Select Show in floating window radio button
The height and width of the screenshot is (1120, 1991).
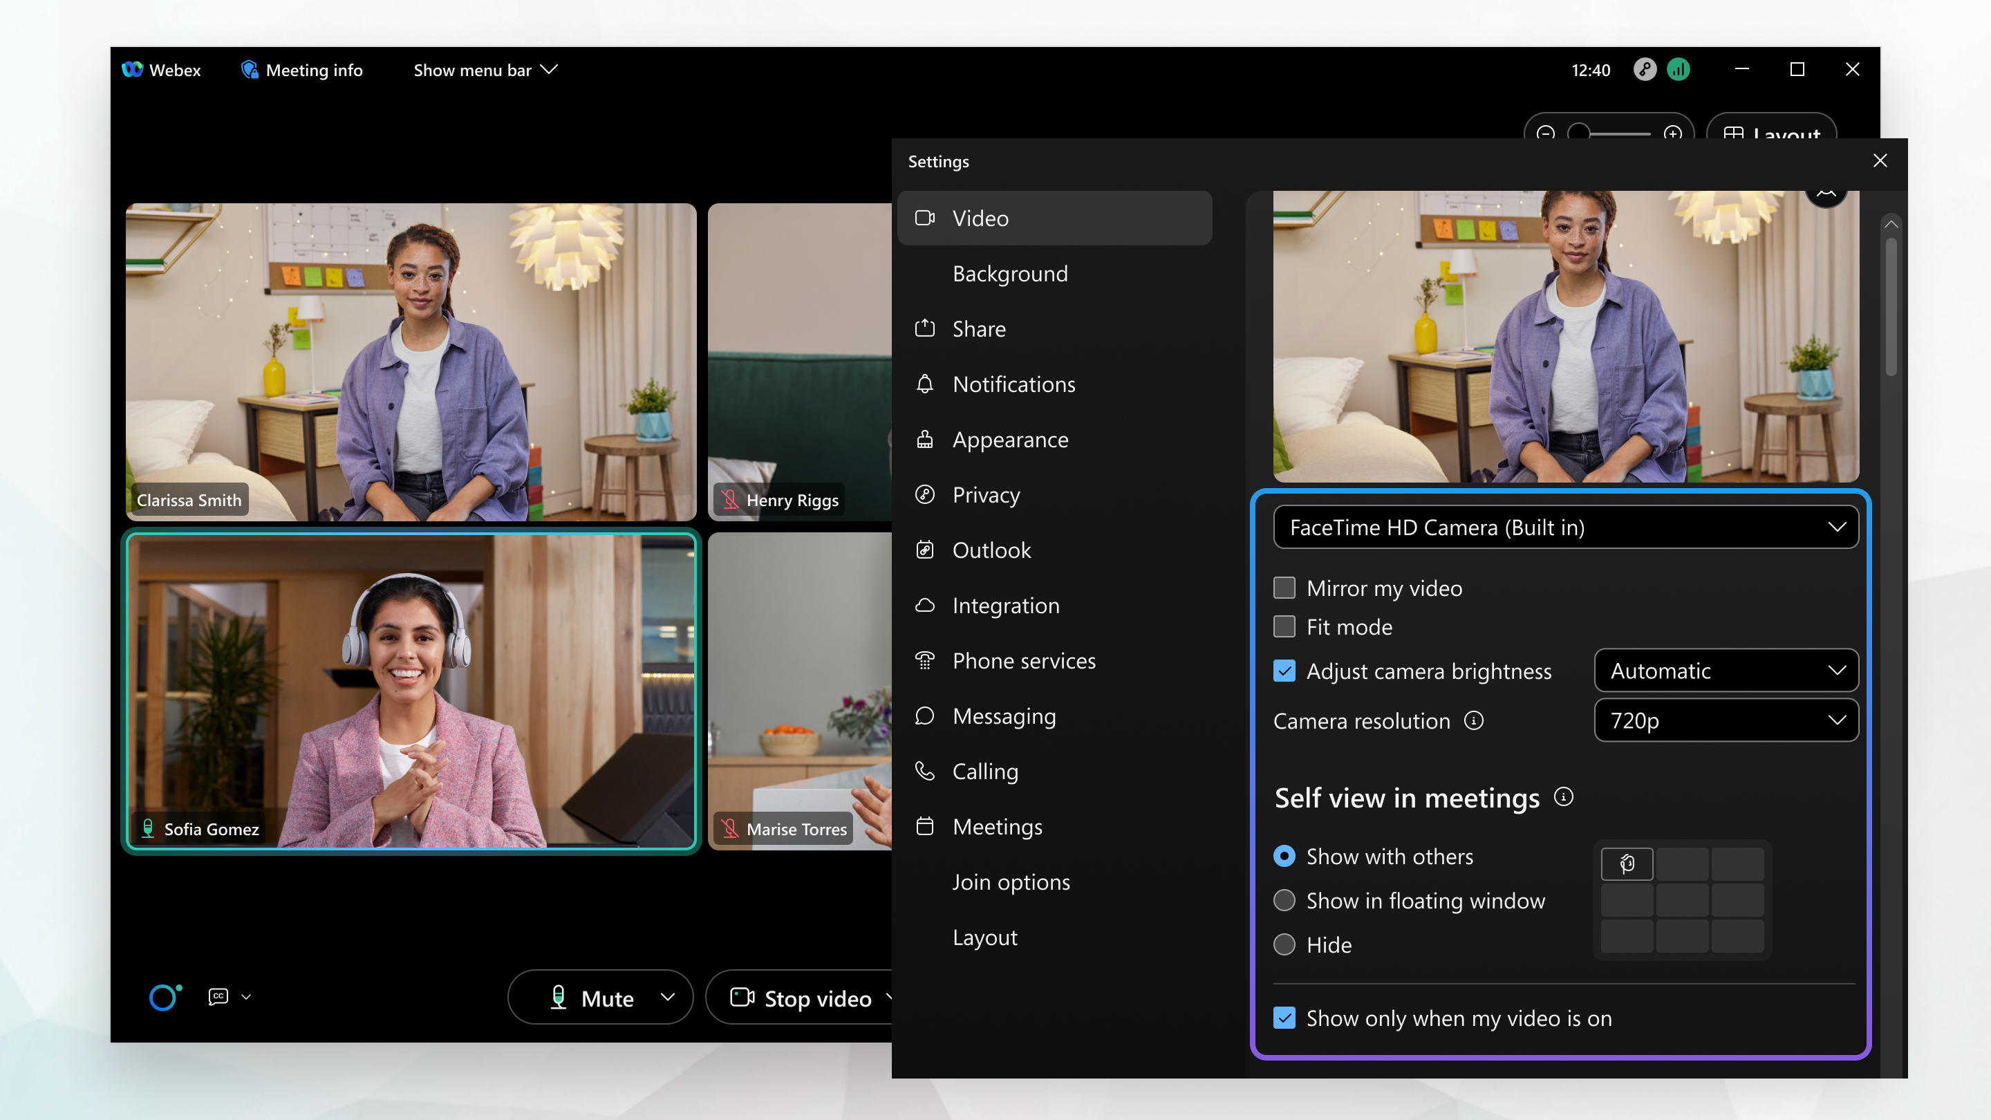(x=1282, y=900)
